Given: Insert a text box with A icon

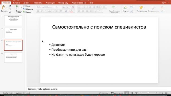Looking at the screenshot, I should (x=131, y=11).
